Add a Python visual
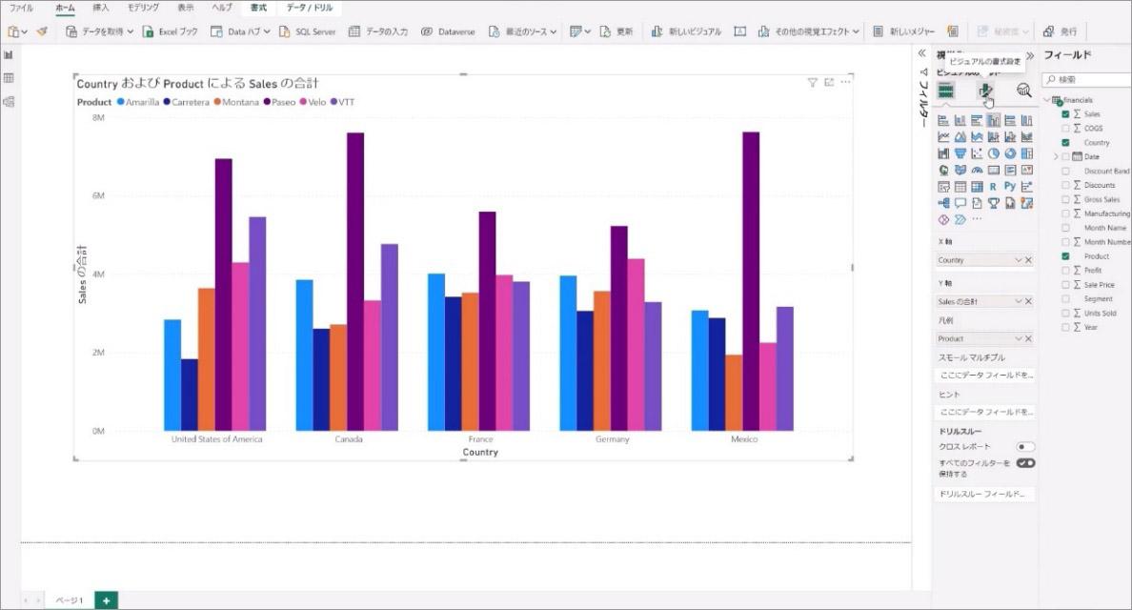 [x=1008, y=187]
